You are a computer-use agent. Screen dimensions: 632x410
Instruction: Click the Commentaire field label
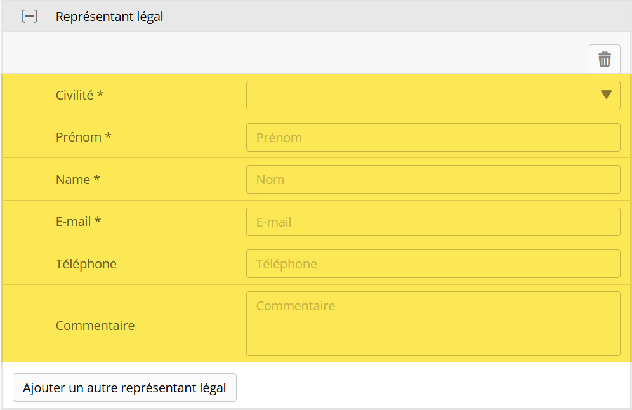pyautogui.click(x=95, y=326)
